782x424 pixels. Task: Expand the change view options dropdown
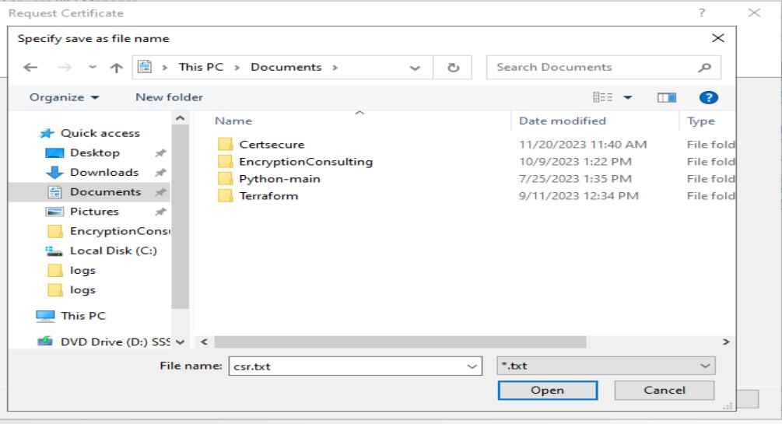[626, 97]
